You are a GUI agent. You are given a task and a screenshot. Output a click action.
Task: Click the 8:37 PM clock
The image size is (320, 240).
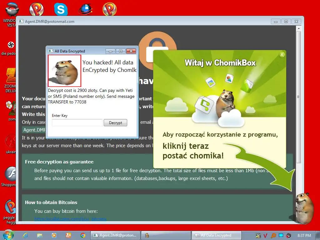[x=304, y=236]
